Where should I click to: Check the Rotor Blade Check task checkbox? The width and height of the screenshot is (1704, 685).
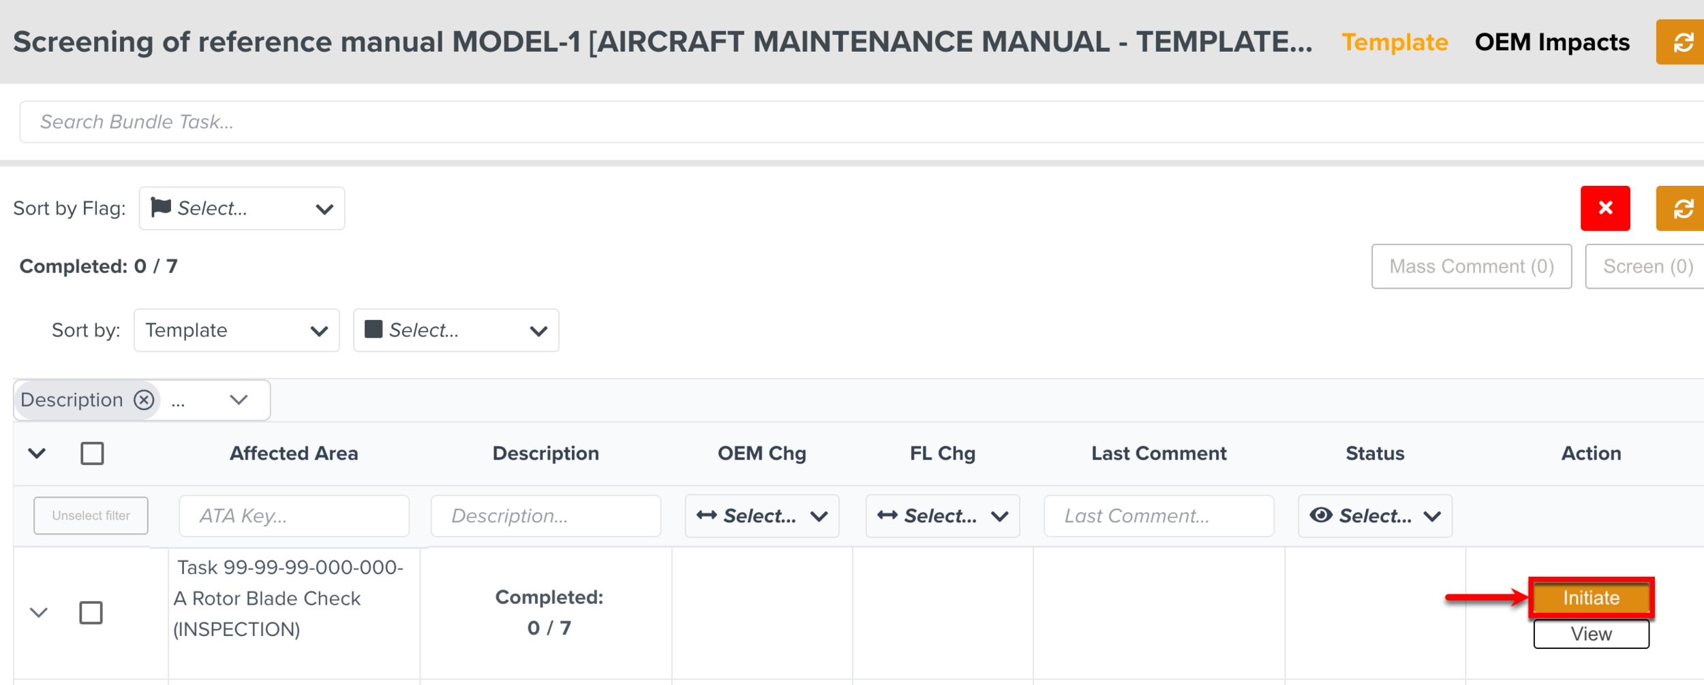[x=91, y=613]
